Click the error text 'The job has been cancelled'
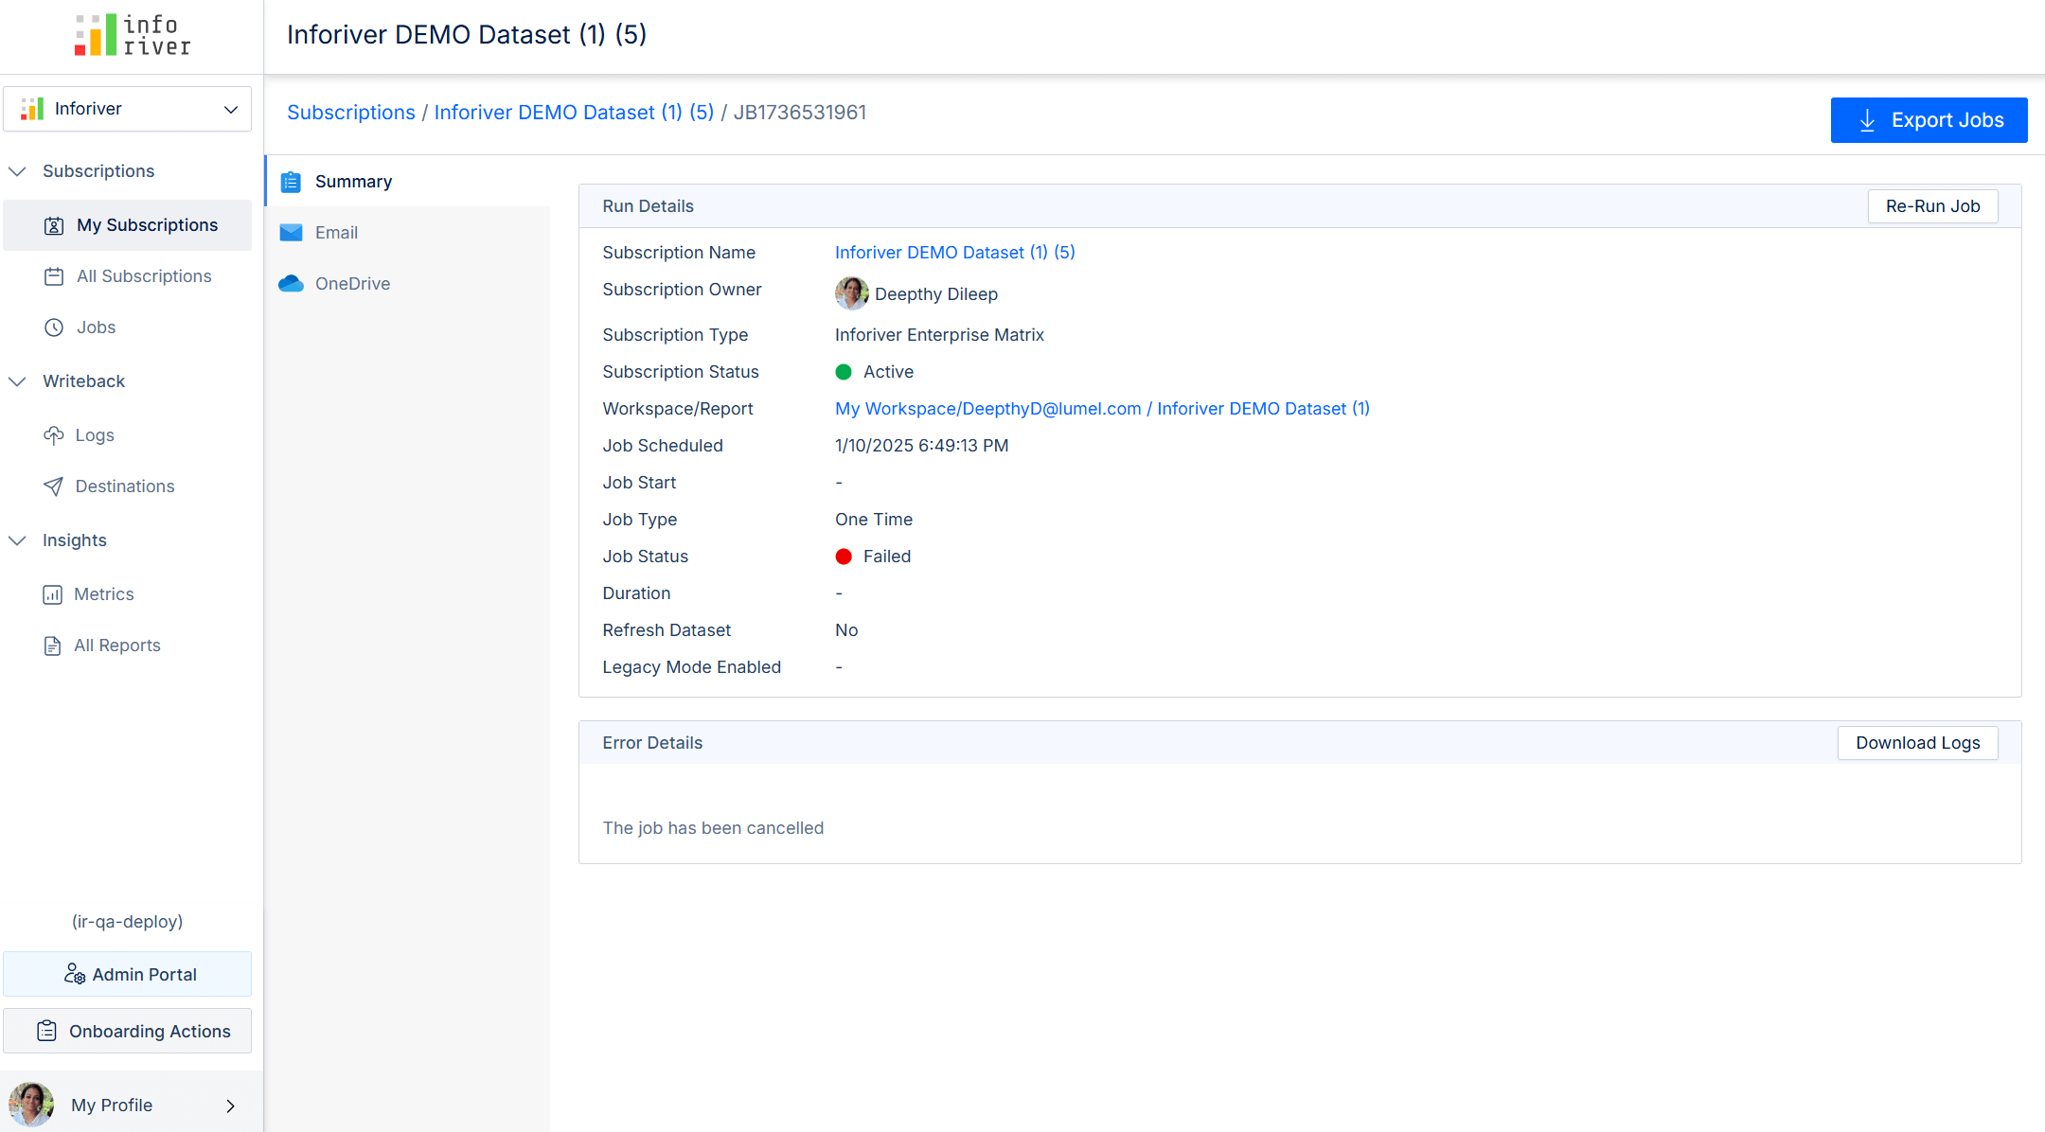Viewport: 2045px width, 1132px height. coord(713,828)
